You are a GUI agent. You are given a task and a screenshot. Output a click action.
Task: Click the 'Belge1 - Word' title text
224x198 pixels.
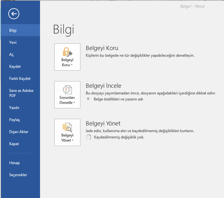tap(192, 6)
